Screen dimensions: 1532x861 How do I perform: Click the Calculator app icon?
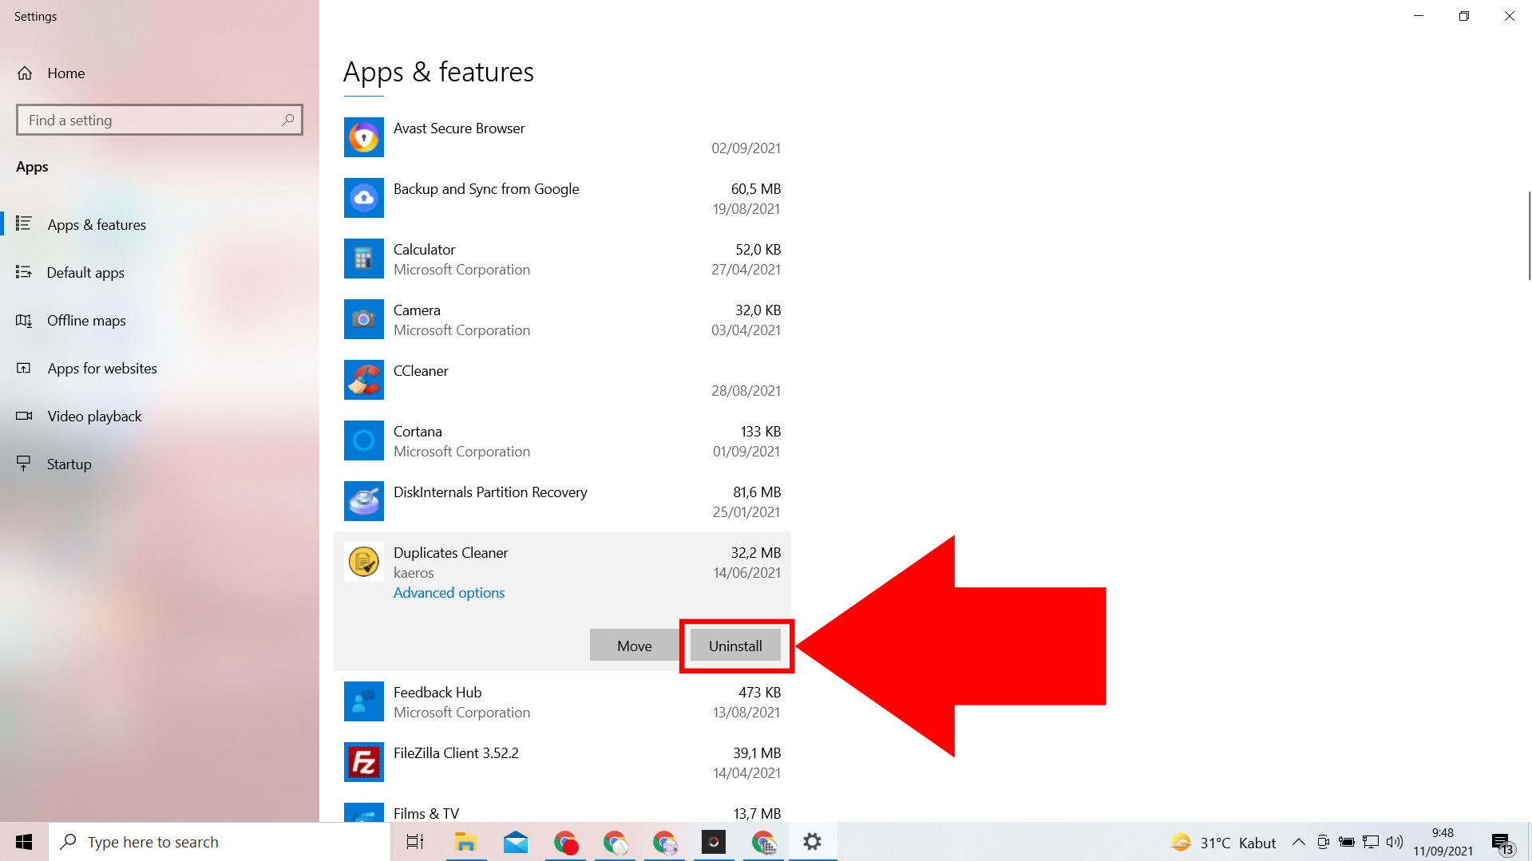point(363,259)
